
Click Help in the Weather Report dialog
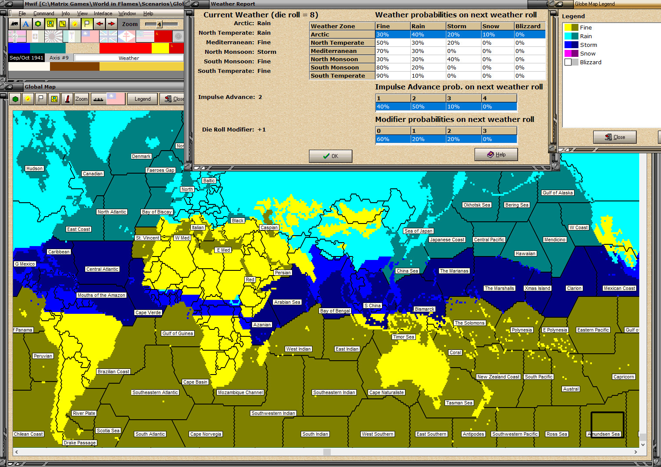[496, 155]
